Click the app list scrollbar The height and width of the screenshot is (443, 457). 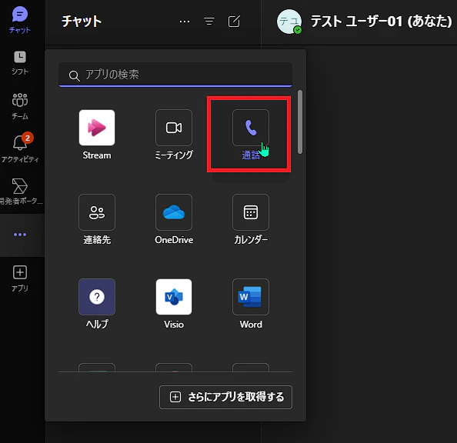point(300,122)
